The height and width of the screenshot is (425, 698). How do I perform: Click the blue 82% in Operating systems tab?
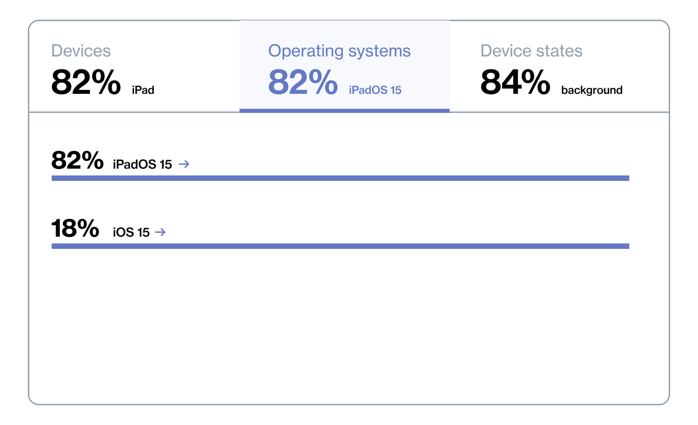tap(303, 82)
